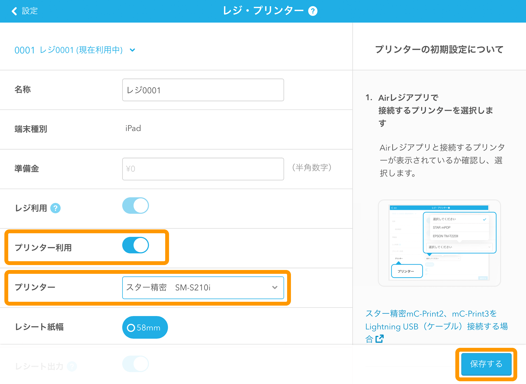Viewport: 526px width, 384px height.
Task: Click the レシート紙幅 label
Action: click(39, 327)
